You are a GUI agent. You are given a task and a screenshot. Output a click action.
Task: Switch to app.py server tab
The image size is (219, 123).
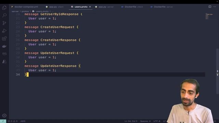coord(104,7)
